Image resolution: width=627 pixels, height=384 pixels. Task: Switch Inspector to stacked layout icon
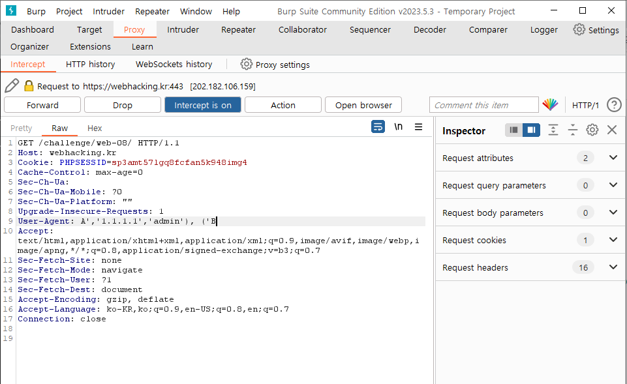click(514, 130)
